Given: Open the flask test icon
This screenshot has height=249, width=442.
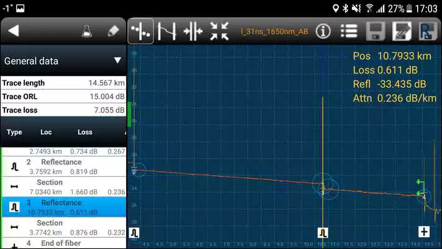Looking at the screenshot, I should 86,31.
